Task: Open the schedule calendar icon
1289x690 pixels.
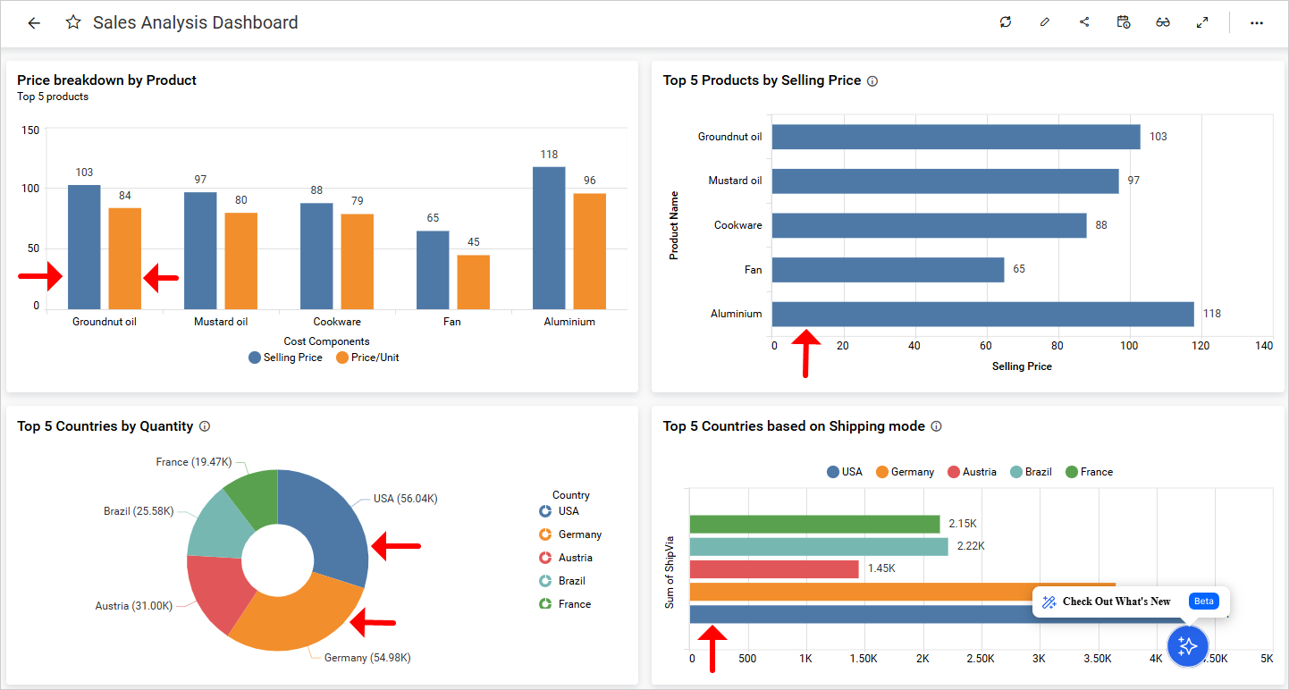Action: click(x=1124, y=22)
